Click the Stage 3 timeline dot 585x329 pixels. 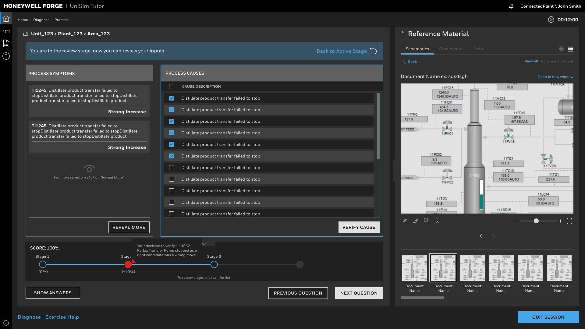[x=214, y=264]
